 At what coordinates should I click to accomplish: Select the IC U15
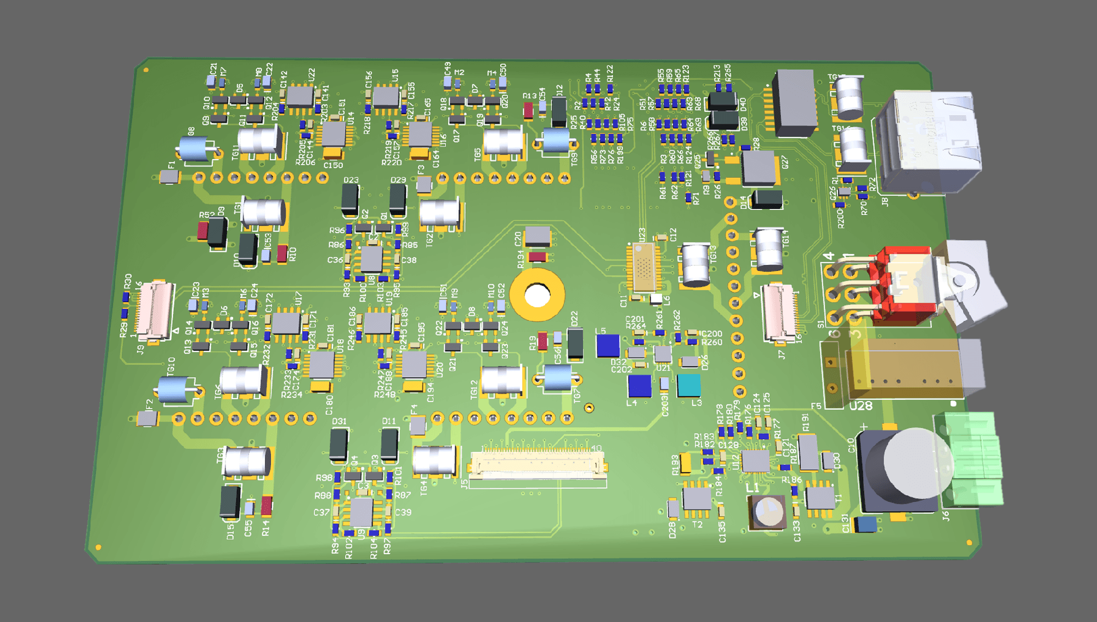pos(386,97)
